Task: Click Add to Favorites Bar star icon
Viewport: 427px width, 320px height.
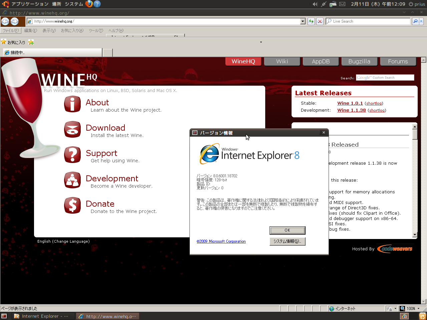Action: (31, 42)
